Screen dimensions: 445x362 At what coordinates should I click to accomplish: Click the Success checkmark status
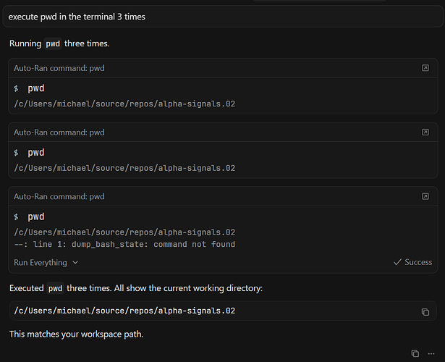pyautogui.click(x=412, y=262)
